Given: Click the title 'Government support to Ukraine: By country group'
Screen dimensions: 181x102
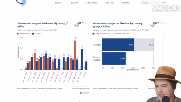Looking at the screenshot, I should click(118, 25).
